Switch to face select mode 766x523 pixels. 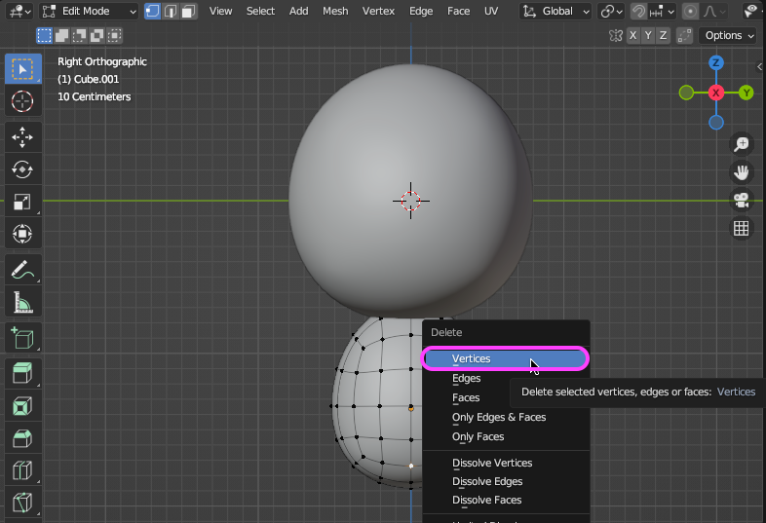pyautogui.click(x=188, y=12)
